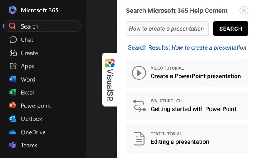Open 'Create a PowerPoint presentation' result
Image resolution: width=257 pixels, height=158 pixels.
click(187, 73)
